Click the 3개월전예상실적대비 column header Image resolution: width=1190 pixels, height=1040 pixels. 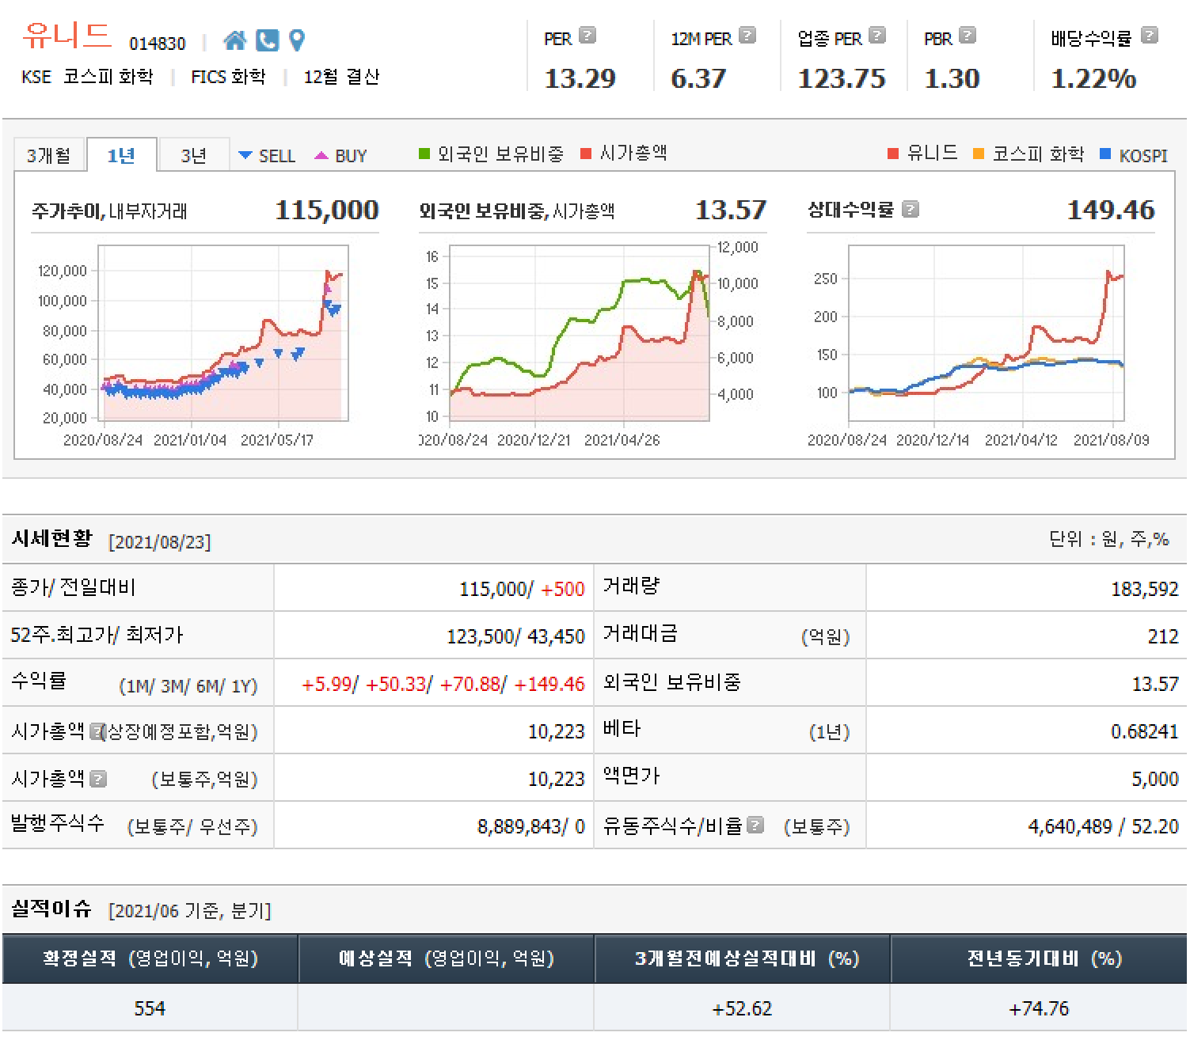click(x=743, y=959)
